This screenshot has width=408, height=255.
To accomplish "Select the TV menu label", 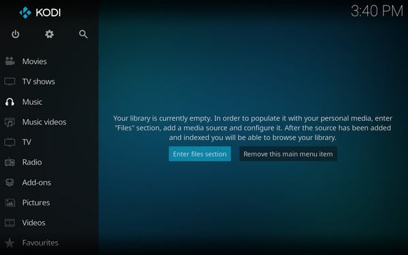I will (27, 142).
